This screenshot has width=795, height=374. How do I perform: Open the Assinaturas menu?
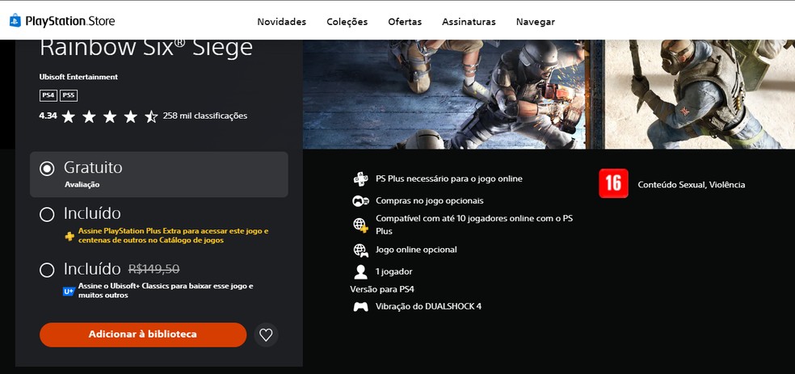tap(469, 22)
